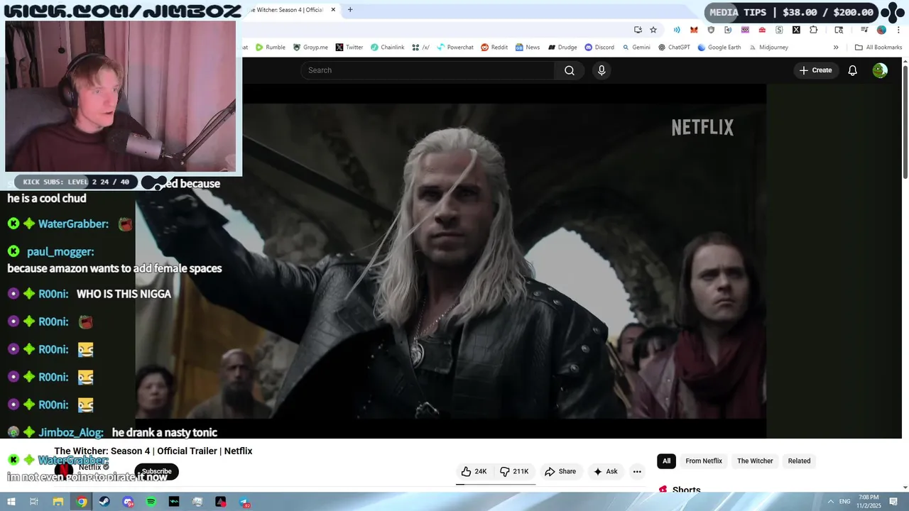Open the Discord bookmark
Viewport: 909px width, 511px height.
click(599, 48)
